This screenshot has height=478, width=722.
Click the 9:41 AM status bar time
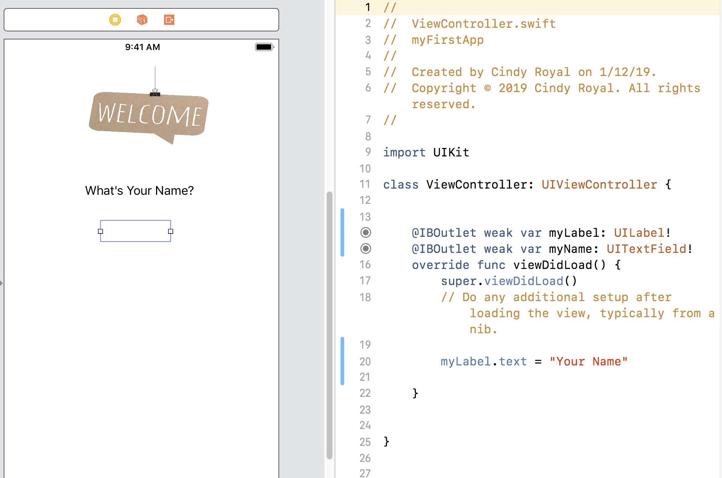pyautogui.click(x=142, y=47)
